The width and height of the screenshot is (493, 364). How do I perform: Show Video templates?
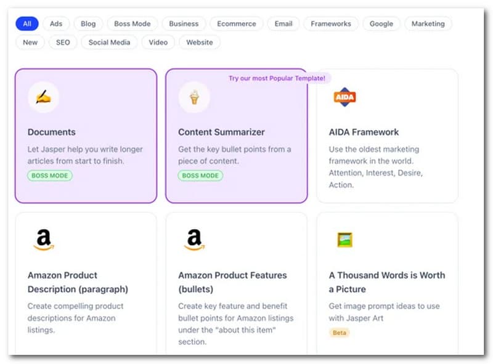158,42
